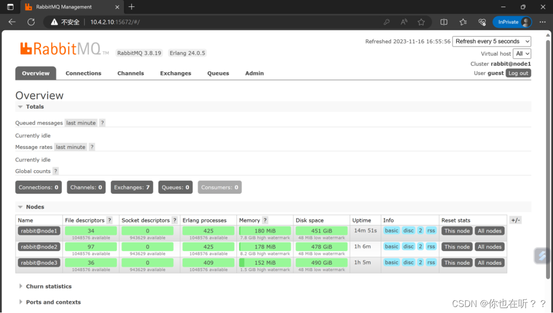The height and width of the screenshot is (313, 553).
Task: Open the Virtual host dropdown
Action: 521,53
